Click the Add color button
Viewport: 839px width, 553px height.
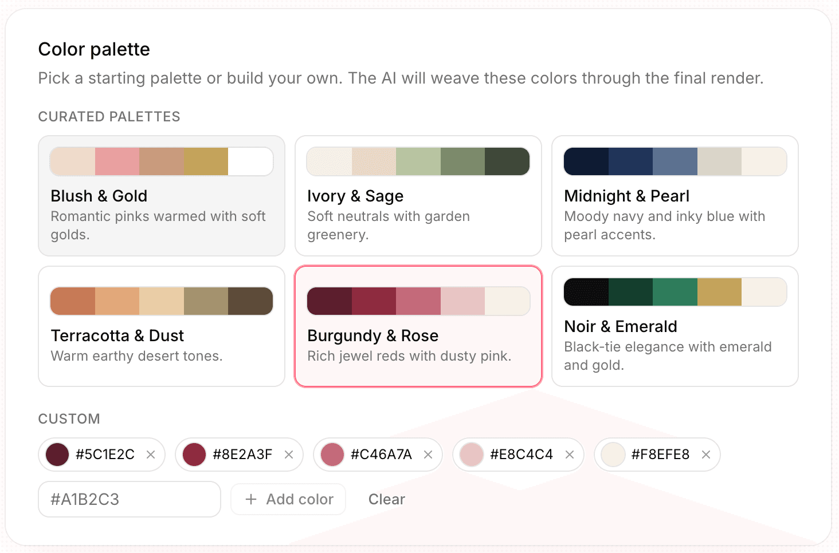coord(288,499)
